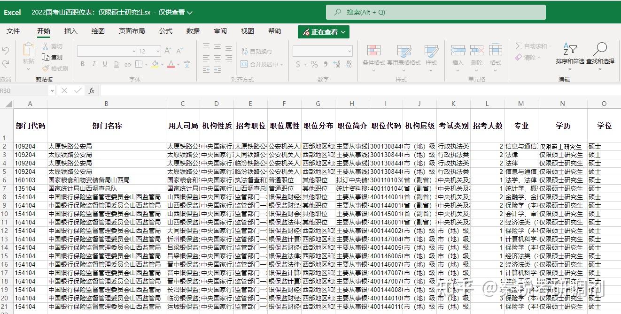Click the Percent Style icon

pyautogui.click(x=314, y=64)
